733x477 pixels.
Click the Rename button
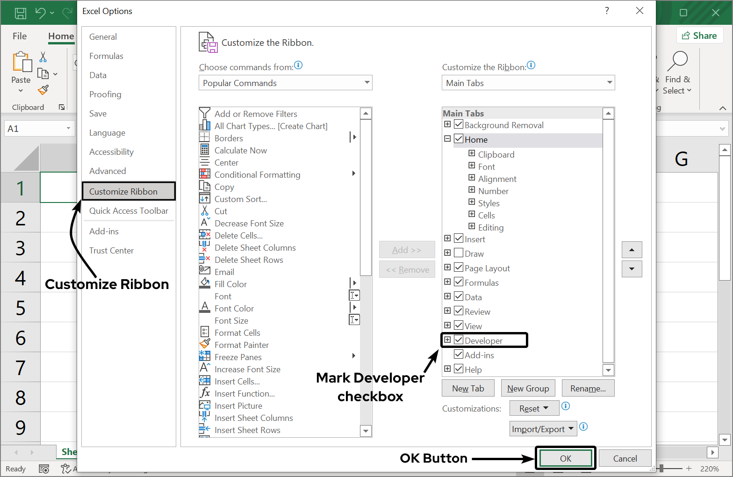[x=588, y=388]
